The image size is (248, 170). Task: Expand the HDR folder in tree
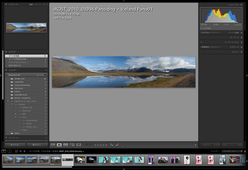16,114
